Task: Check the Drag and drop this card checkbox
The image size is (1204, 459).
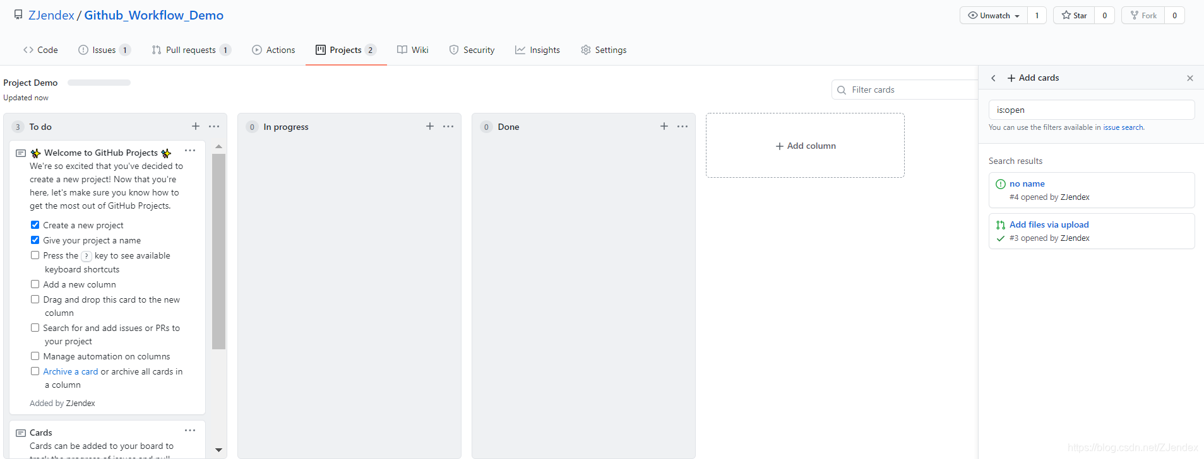Action: click(x=35, y=299)
